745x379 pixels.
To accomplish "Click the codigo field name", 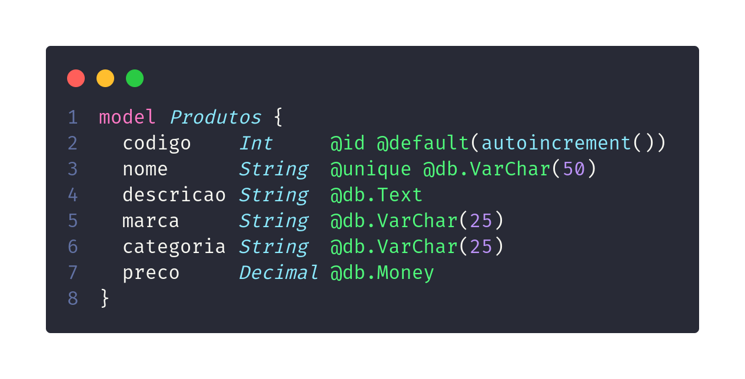I will pyautogui.click(x=157, y=143).
